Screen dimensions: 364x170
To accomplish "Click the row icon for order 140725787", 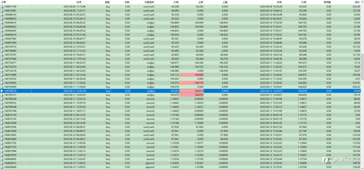I will (2, 55).
